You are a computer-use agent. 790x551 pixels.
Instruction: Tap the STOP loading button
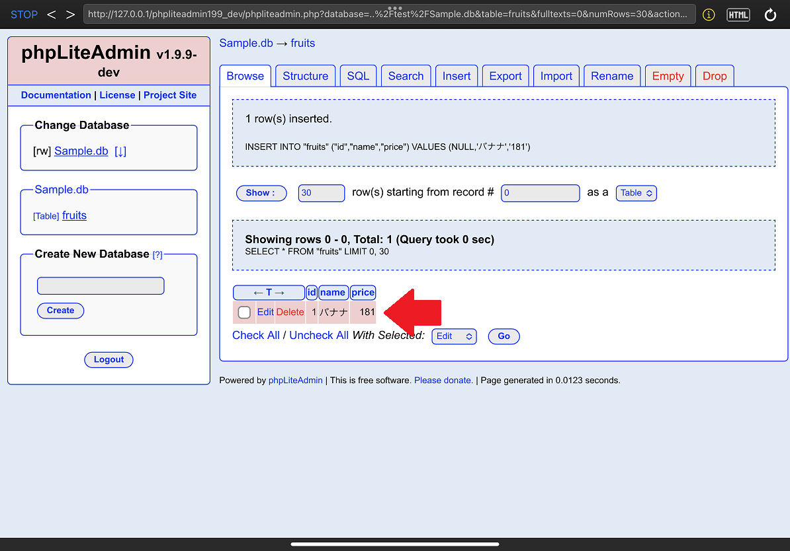pyautogui.click(x=24, y=15)
